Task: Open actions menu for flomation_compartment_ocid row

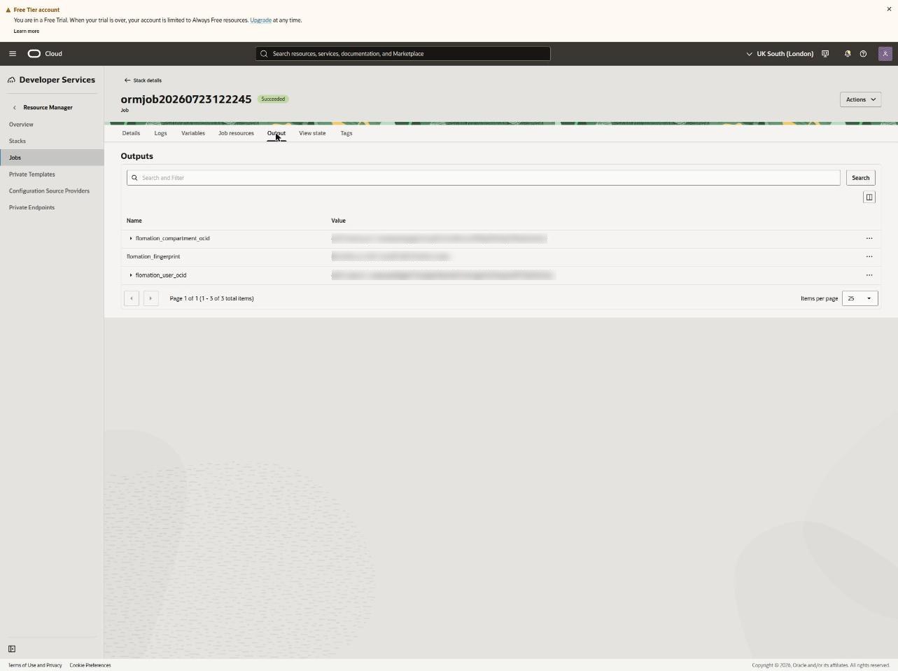Action: point(869,239)
